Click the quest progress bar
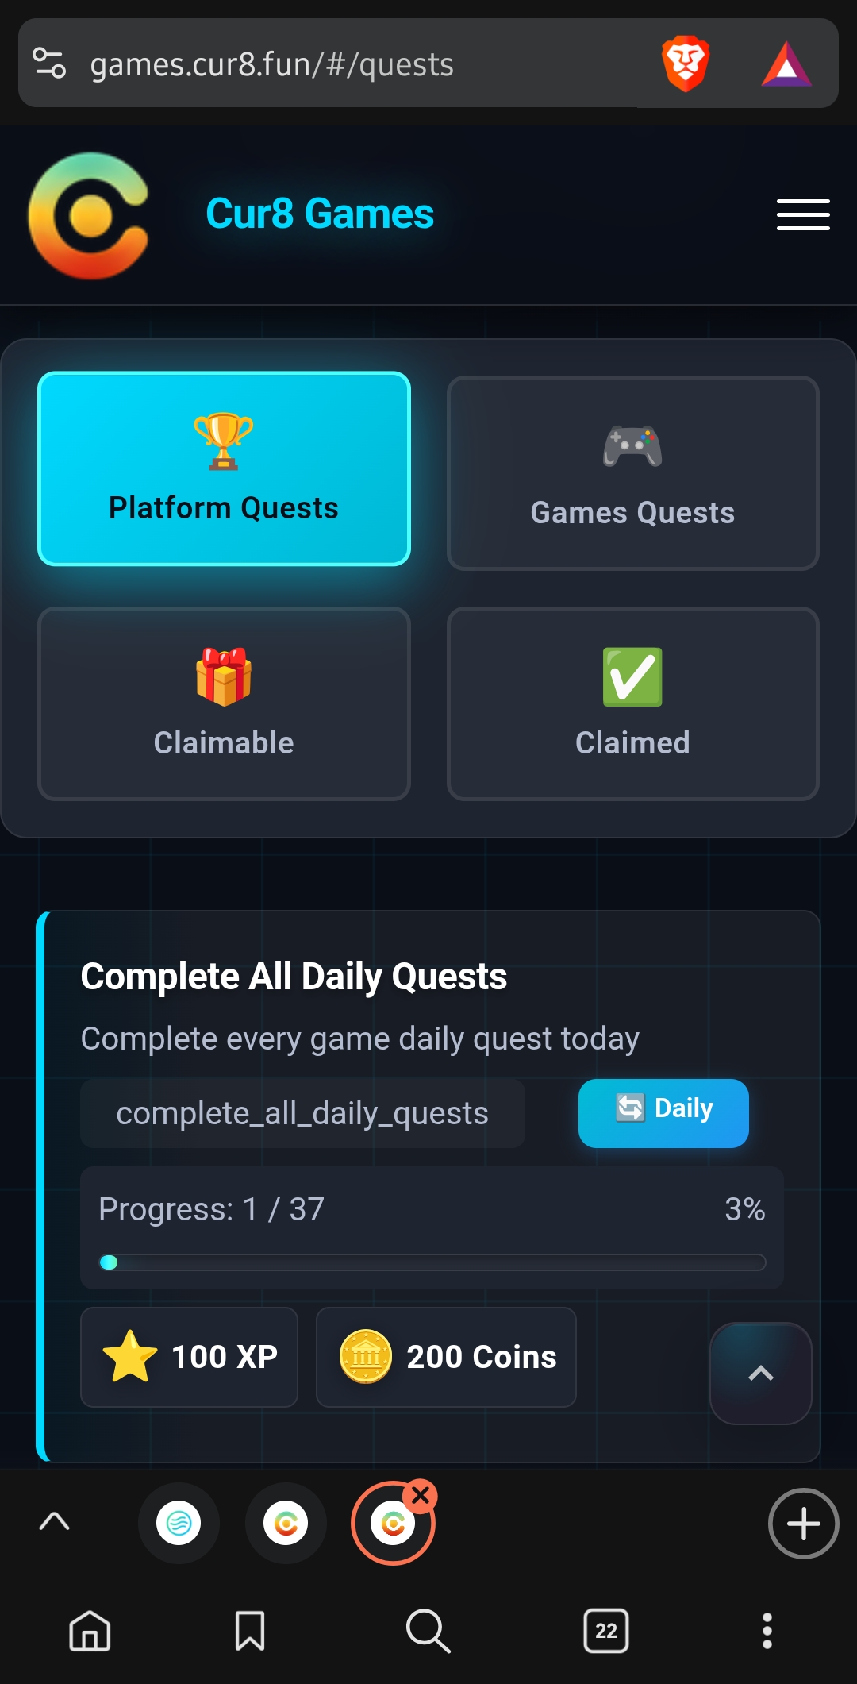This screenshot has width=857, height=1684. [432, 1262]
